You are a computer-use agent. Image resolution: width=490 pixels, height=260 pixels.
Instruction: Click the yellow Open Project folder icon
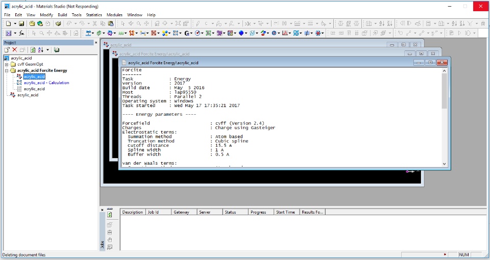click(x=32, y=23)
